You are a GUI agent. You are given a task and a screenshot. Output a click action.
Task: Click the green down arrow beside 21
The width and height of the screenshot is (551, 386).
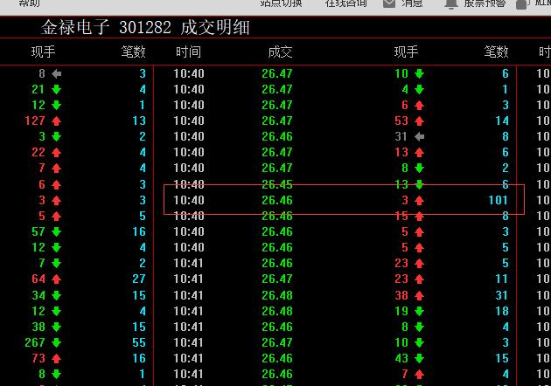click(x=56, y=89)
